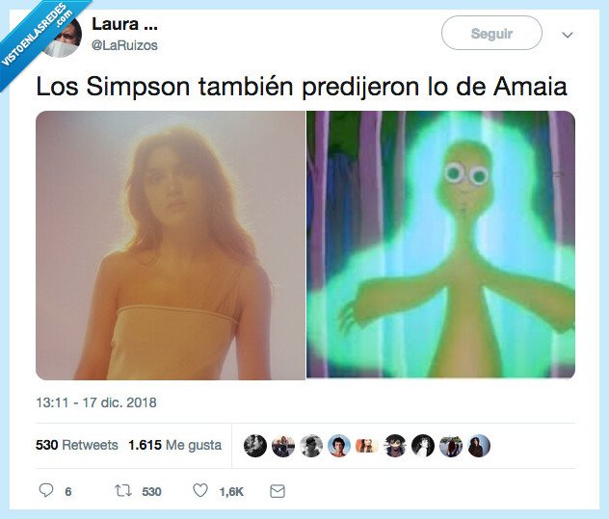Send tweet via the envelope message icon
The width and height of the screenshot is (609, 519).
click(278, 491)
